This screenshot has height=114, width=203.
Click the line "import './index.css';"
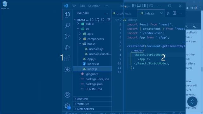146,33
